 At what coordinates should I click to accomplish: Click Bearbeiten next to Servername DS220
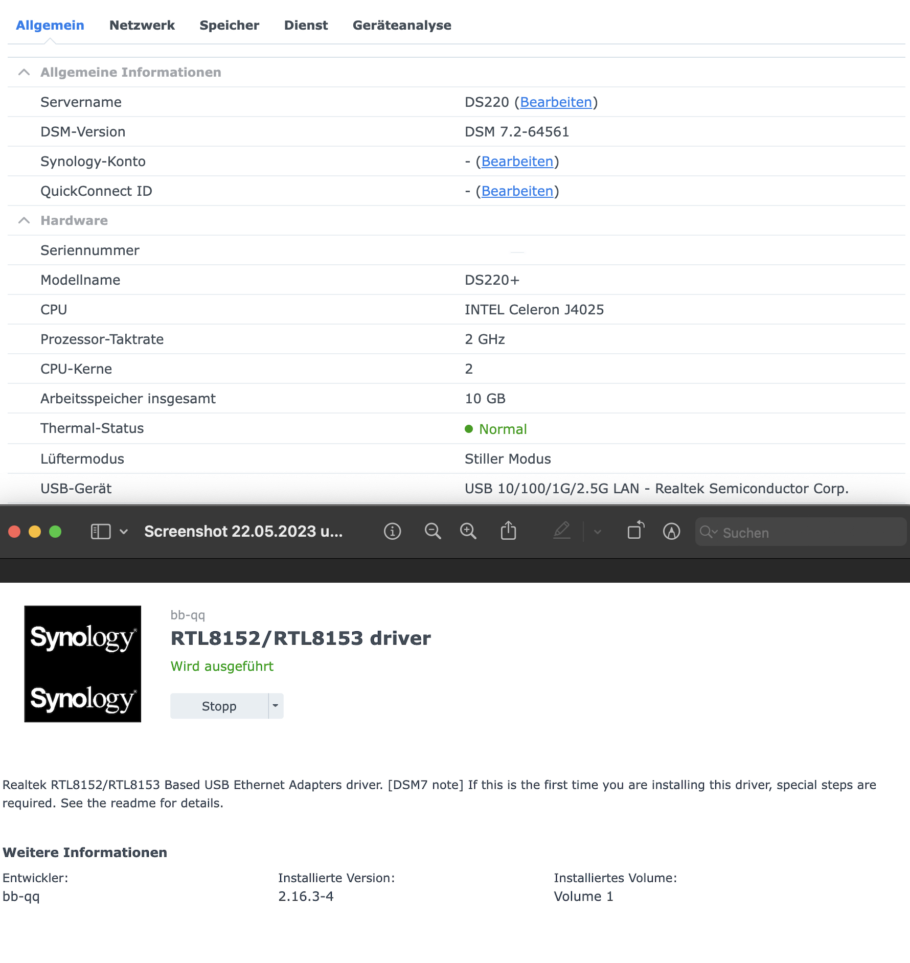coord(555,102)
